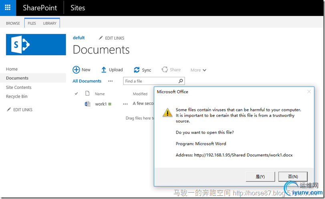Open Documents in left navigation
Image resolution: width=325 pixels, height=199 pixels.
click(x=17, y=78)
